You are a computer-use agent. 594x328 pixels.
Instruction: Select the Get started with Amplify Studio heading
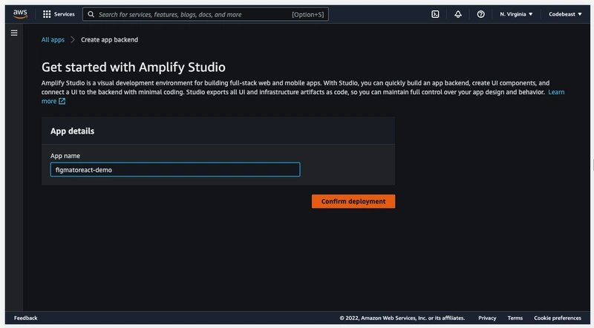[134, 68]
